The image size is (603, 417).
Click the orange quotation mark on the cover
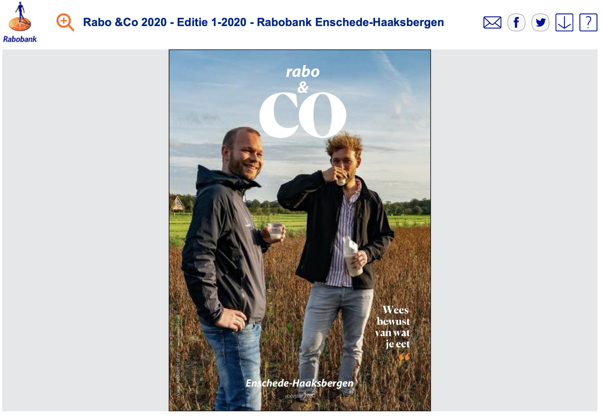(x=404, y=357)
